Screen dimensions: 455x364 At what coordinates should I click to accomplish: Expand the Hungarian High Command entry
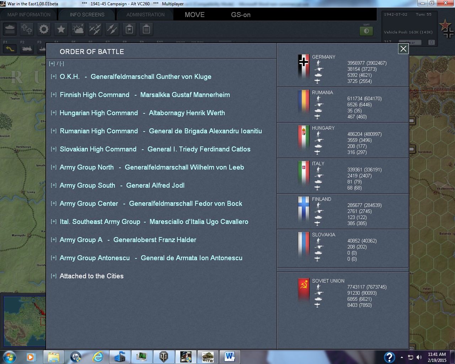coord(54,113)
